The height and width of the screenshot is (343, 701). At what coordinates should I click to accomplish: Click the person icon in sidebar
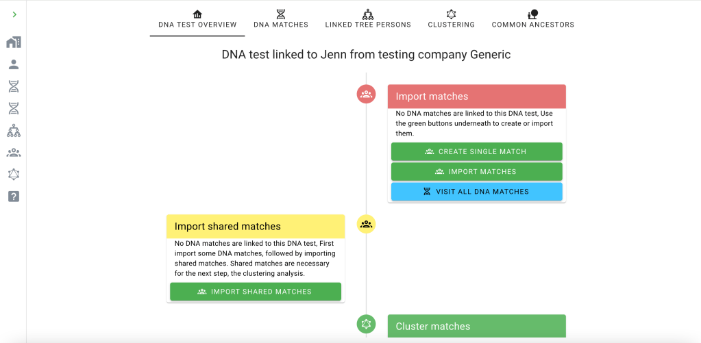(14, 64)
